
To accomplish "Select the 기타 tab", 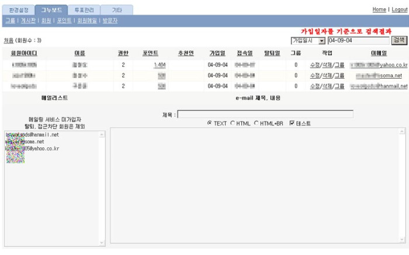I will tap(116, 10).
